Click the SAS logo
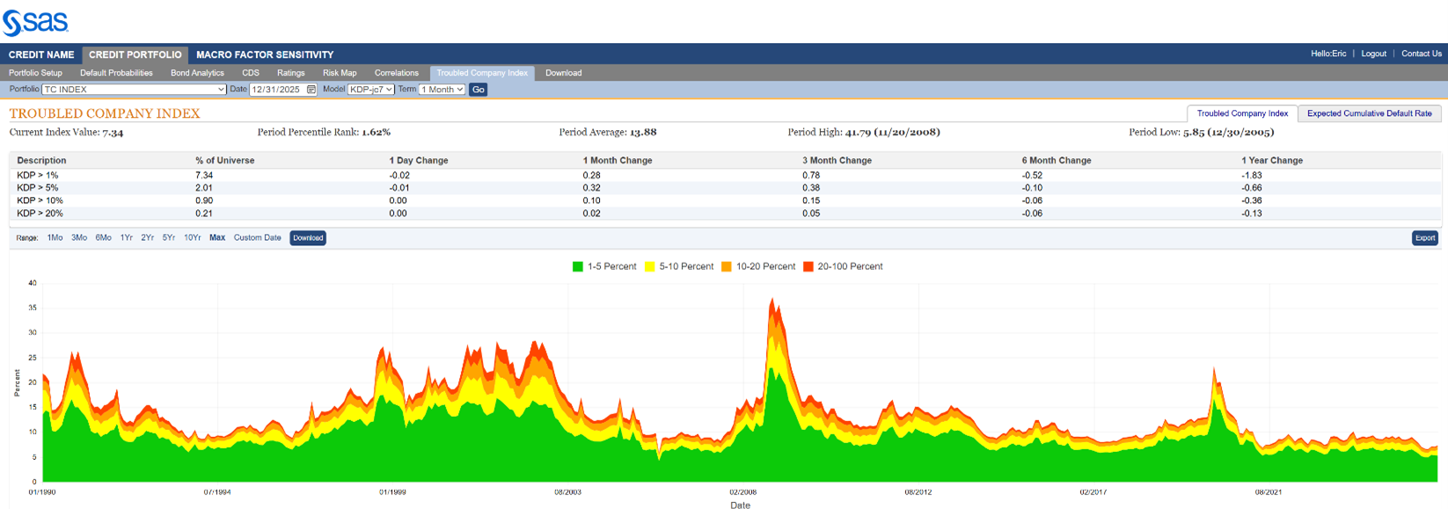 pyautogui.click(x=35, y=22)
